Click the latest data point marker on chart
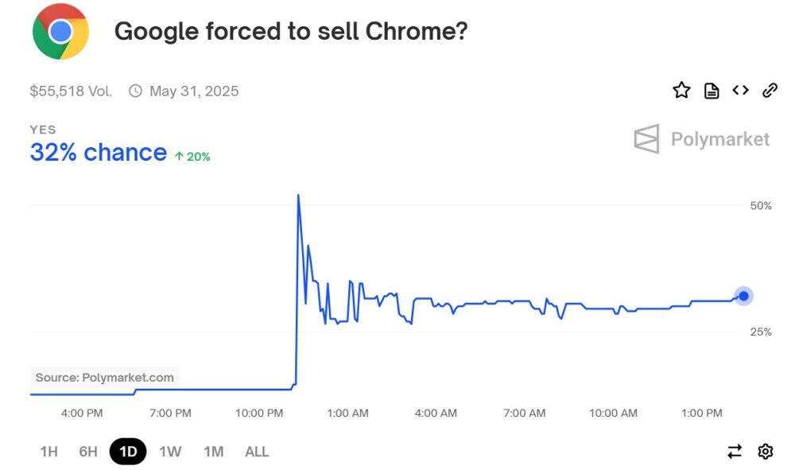The height and width of the screenshot is (470, 795). click(743, 295)
